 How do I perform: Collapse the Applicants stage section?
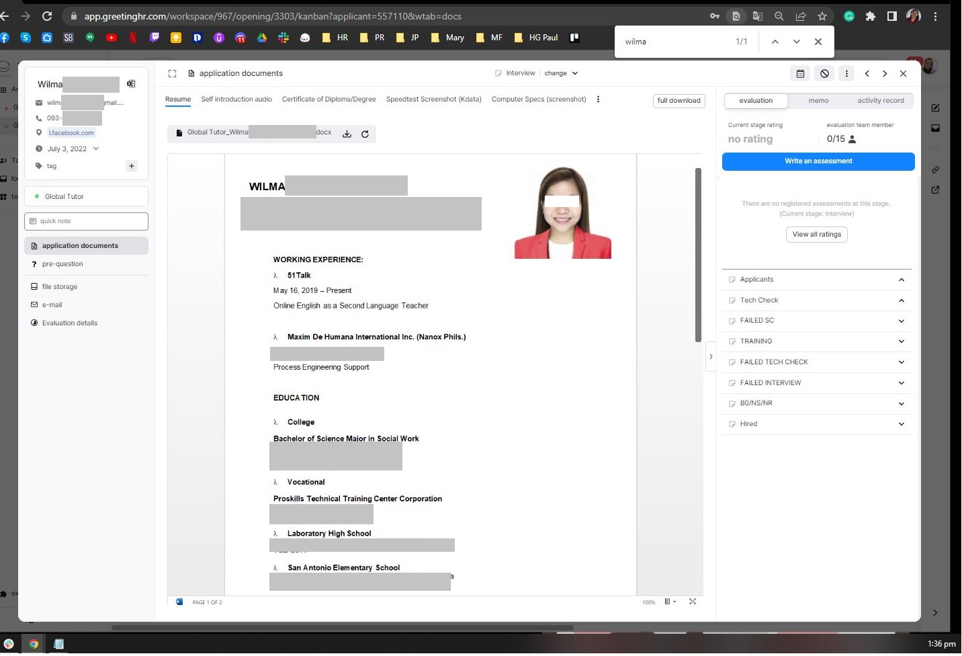point(902,280)
